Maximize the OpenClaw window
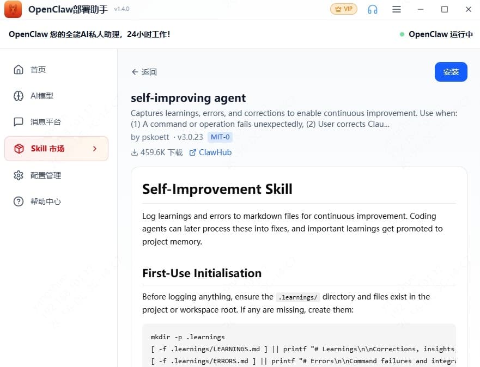This screenshot has width=480, height=367. 445,9
